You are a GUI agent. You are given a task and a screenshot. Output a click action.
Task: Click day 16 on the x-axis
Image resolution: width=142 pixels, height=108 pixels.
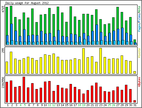(x=71, y=105)
